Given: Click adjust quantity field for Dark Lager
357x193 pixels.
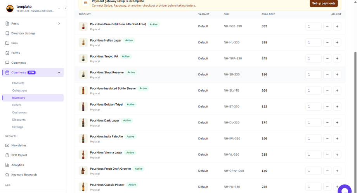Looking at the screenshot, I should [x=313, y=123].
